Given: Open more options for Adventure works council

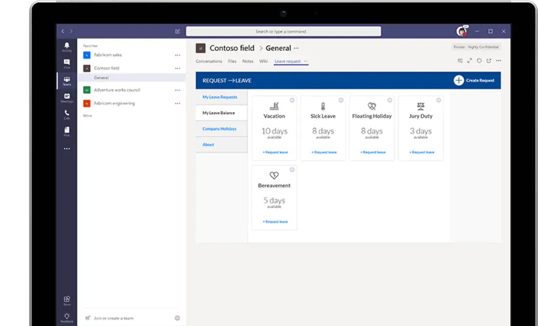Looking at the screenshot, I should (x=177, y=90).
